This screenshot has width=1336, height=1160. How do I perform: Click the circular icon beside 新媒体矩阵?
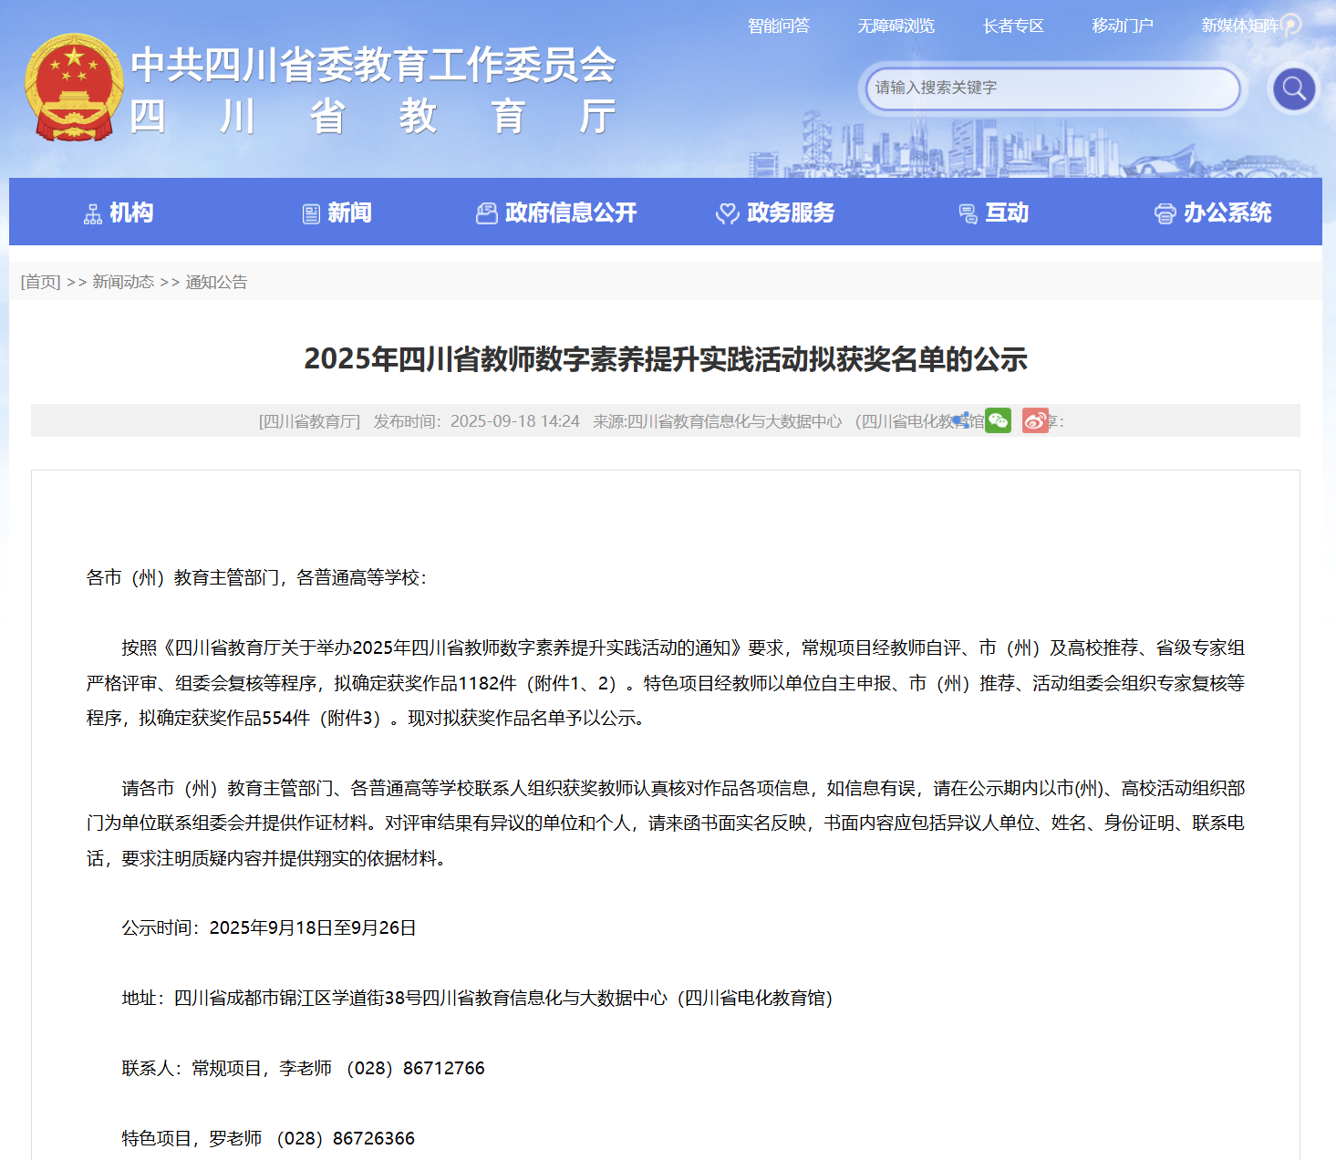[1291, 25]
